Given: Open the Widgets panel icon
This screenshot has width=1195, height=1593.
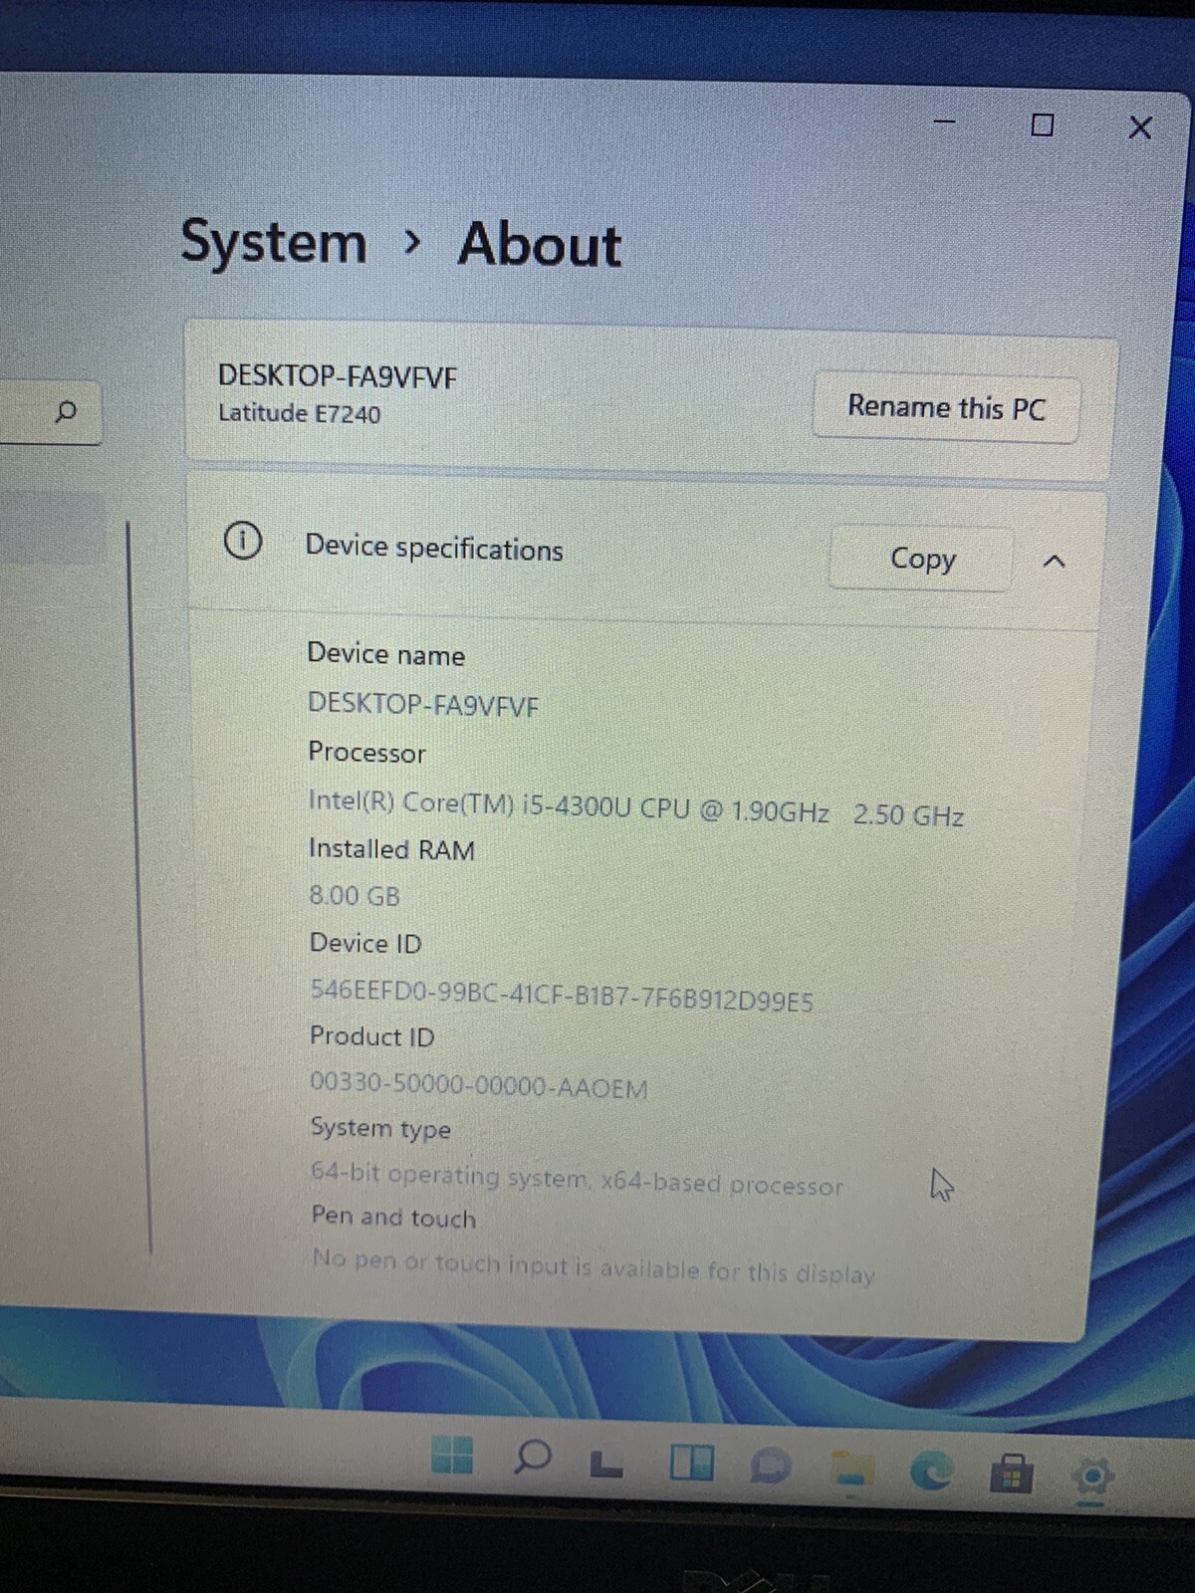Looking at the screenshot, I should coord(691,1463).
